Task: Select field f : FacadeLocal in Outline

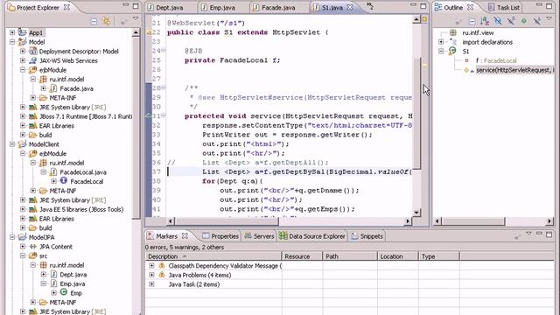Action: (496, 60)
